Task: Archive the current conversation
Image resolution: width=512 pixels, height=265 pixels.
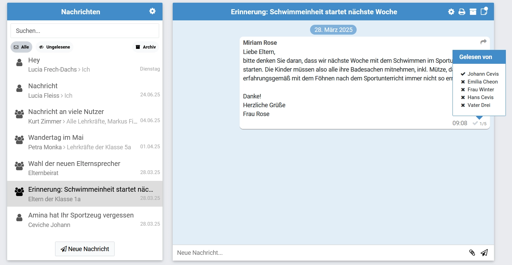Action: [473, 11]
